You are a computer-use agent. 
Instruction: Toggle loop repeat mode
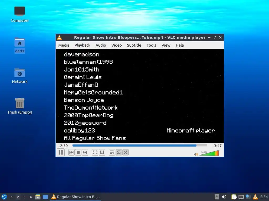[x=118, y=152]
